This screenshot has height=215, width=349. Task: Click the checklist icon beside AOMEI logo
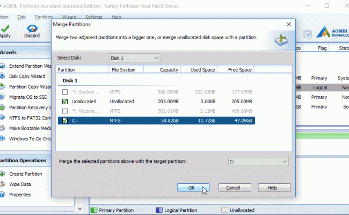click(308, 34)
